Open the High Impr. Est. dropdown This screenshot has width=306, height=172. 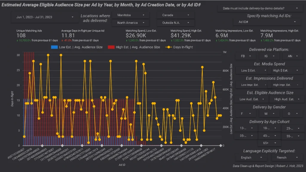point(285,85)
